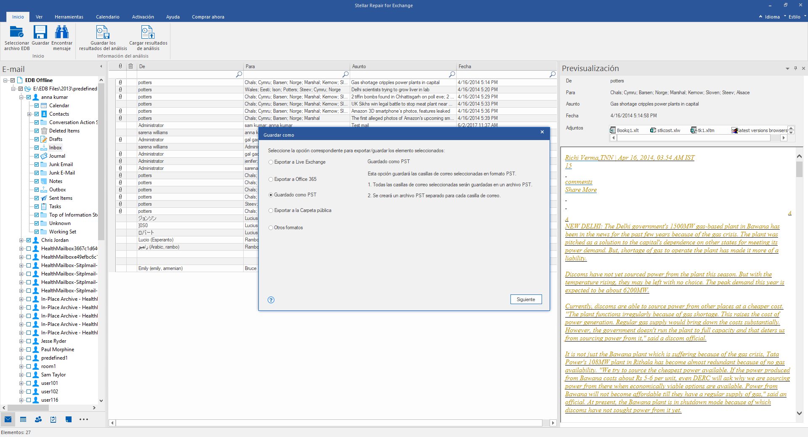This screenshot has height=437, width=808.
Task: Check the Jesse Ryder mailbox checkbox
Action: [x=29, y=341]
